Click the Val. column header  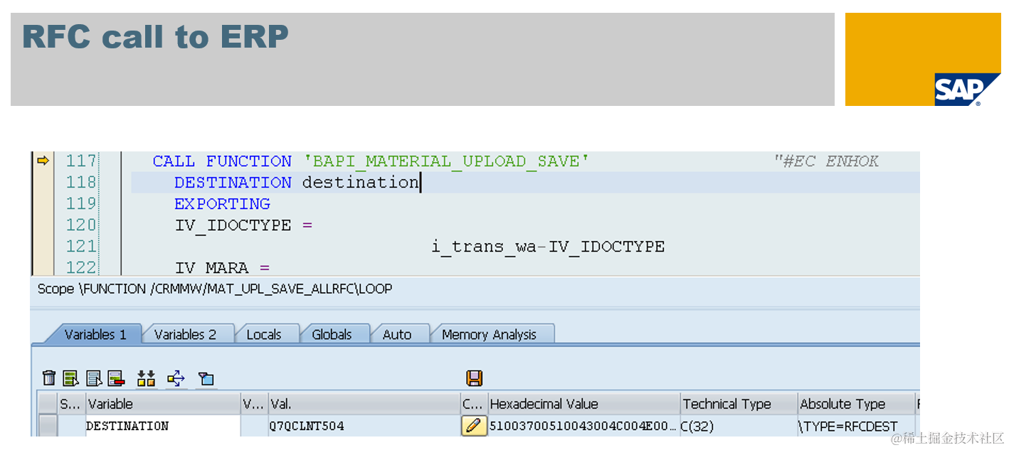pos(364,404)
